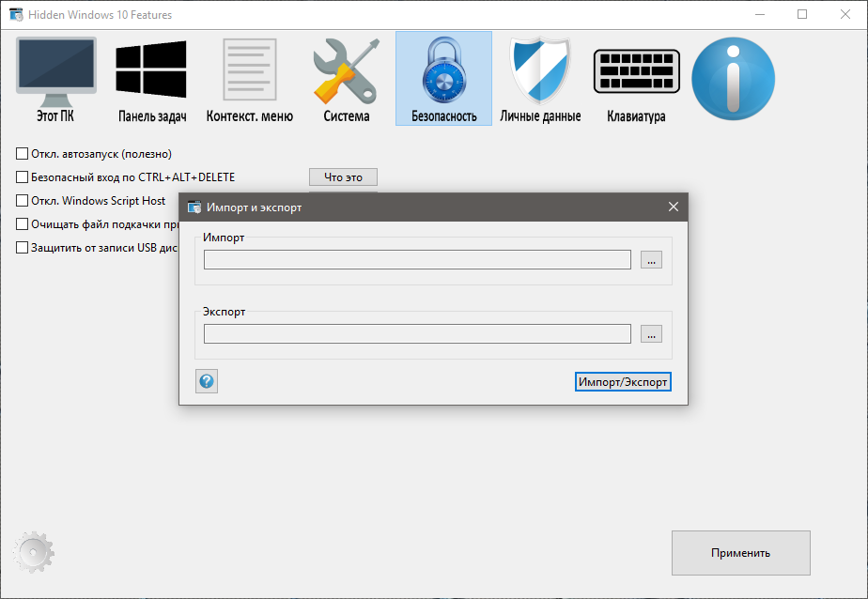Screen dimensions: 868x599
Task: Open the help question mark icon
Action: [207, 381]
